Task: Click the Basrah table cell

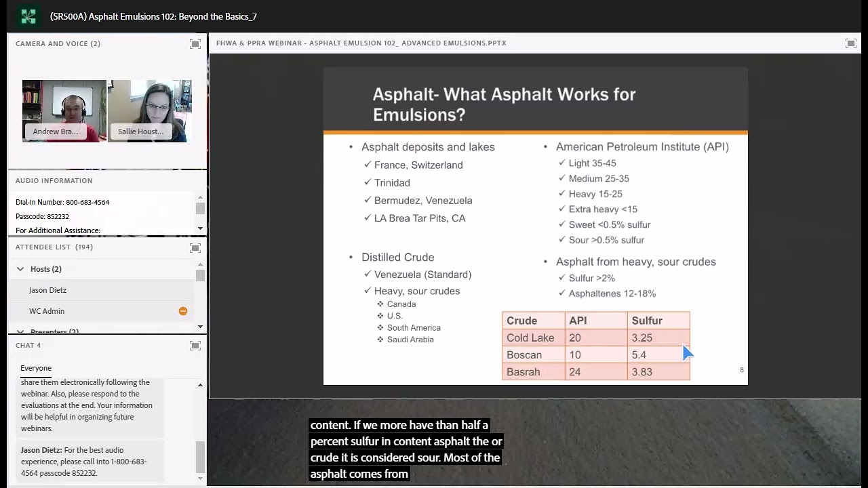Action: [x=533, y=371]
